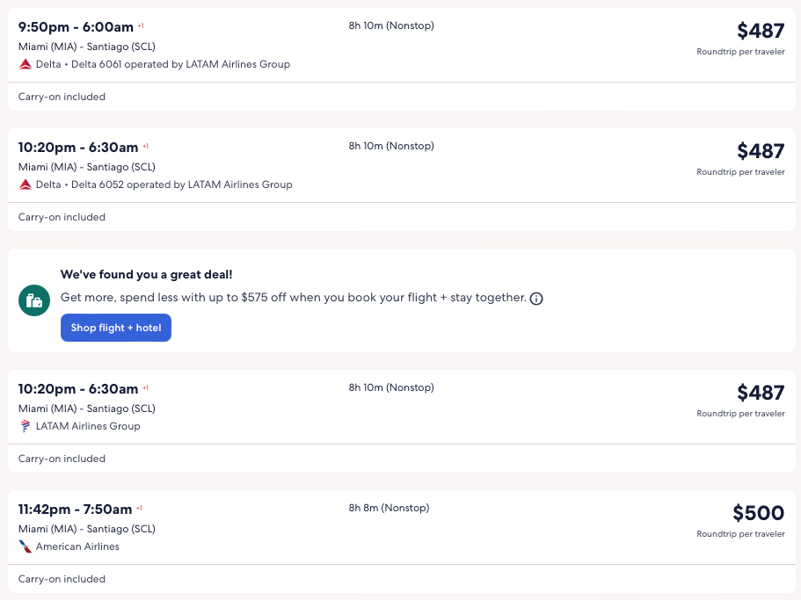Choose the $487 price on the Delta 6061 flight

click(x=760, y=31)
